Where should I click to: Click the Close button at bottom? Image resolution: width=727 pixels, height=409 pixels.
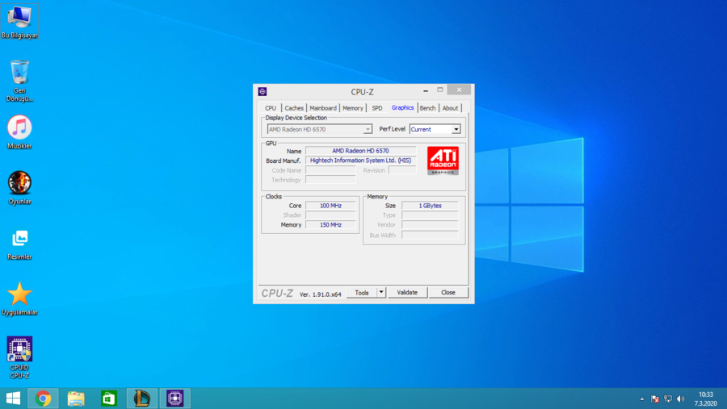point(448,293)
